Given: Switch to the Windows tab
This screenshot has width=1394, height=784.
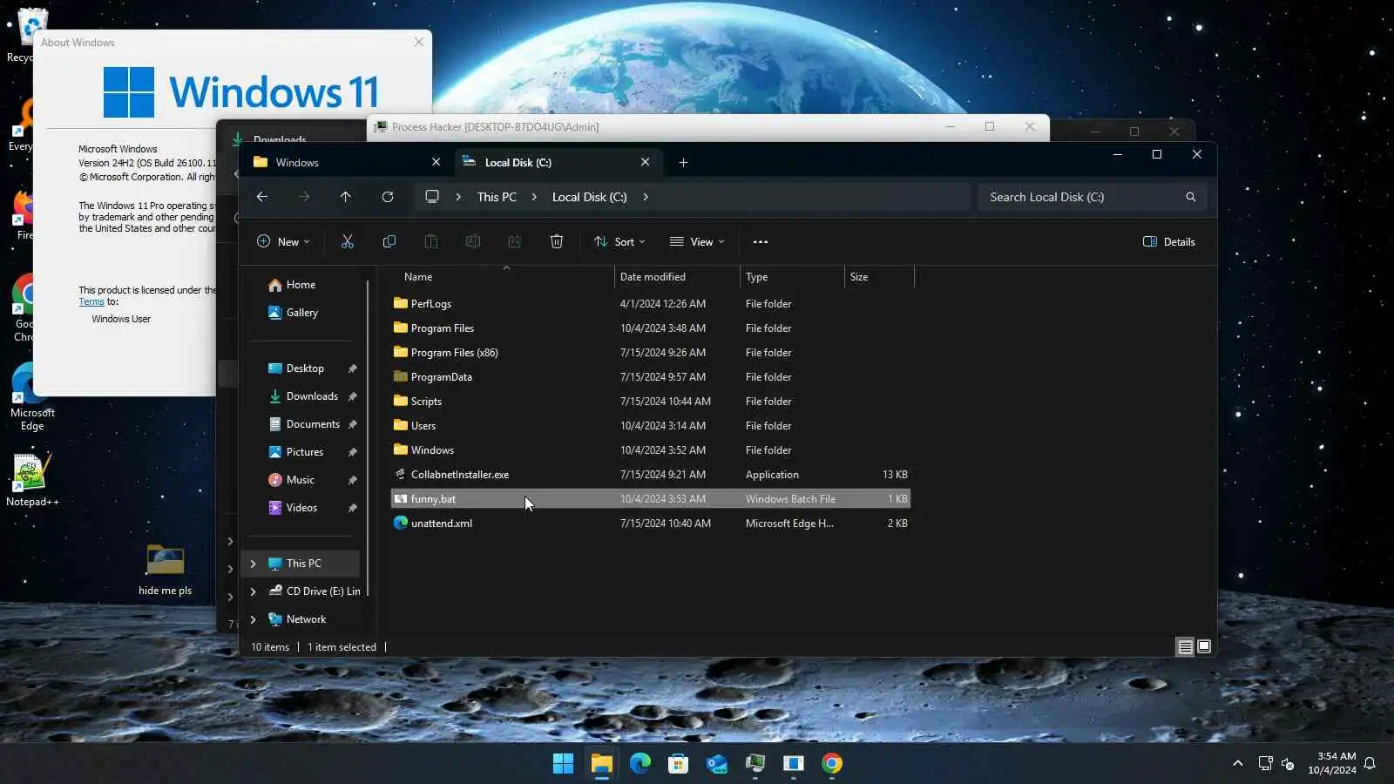Looking at the screenshot, I should coord(348,163).
